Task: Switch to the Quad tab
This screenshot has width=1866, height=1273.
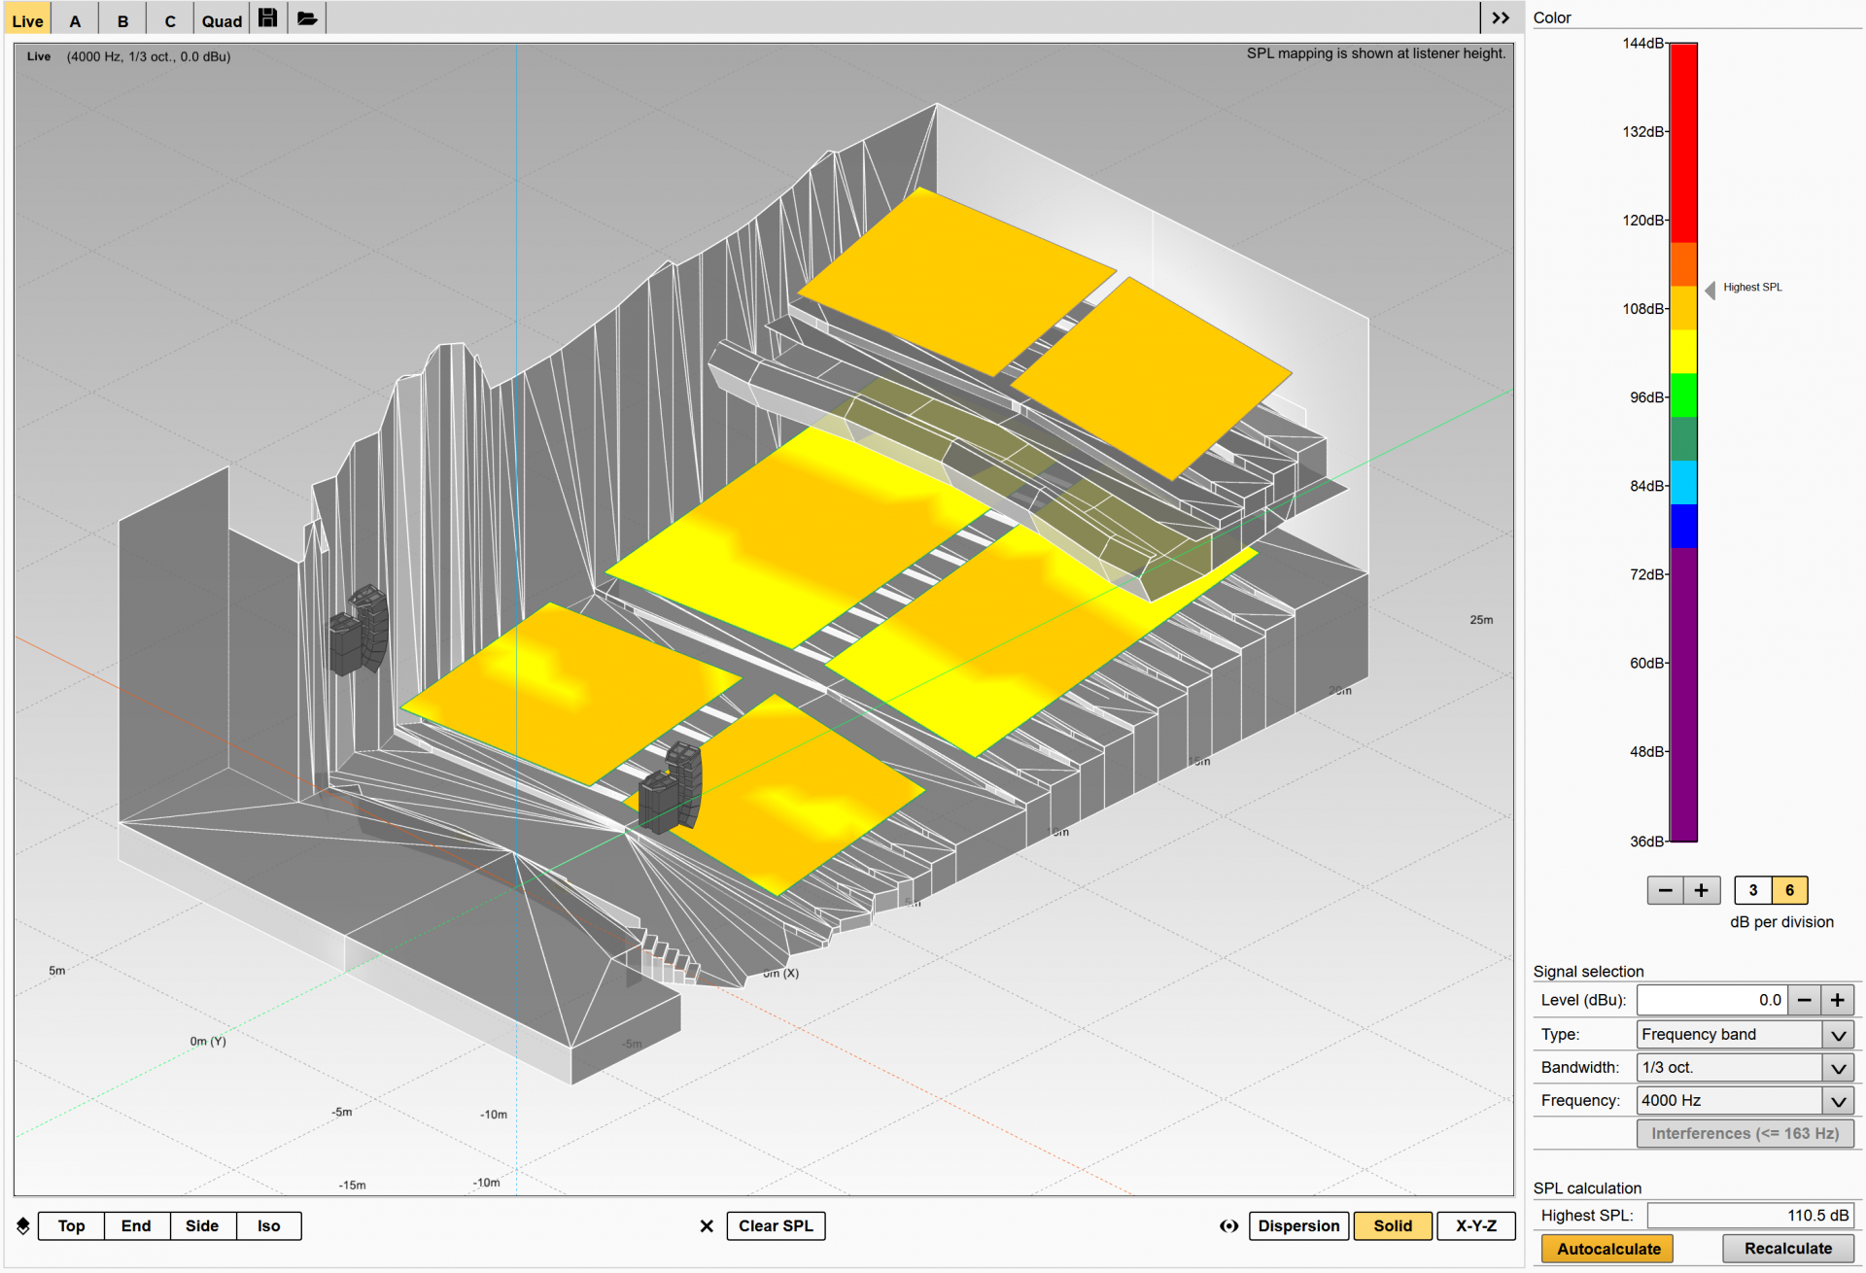Action: click(222, 20)
